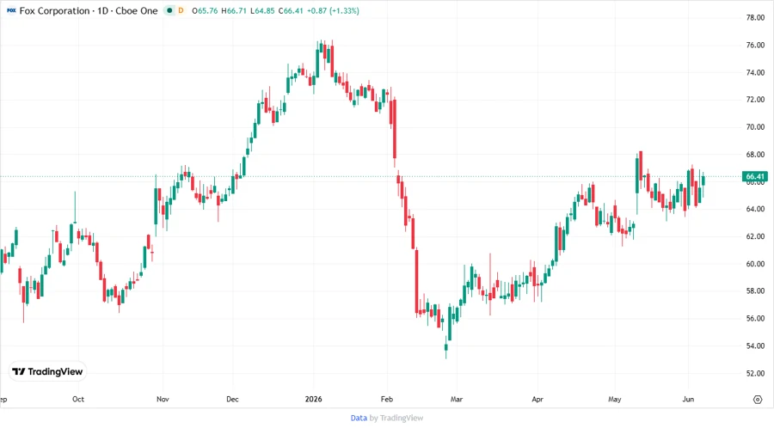Click the Fox Corporation logo icon
The width and height of the screenshot is (774, 428).
pos(11,10)
